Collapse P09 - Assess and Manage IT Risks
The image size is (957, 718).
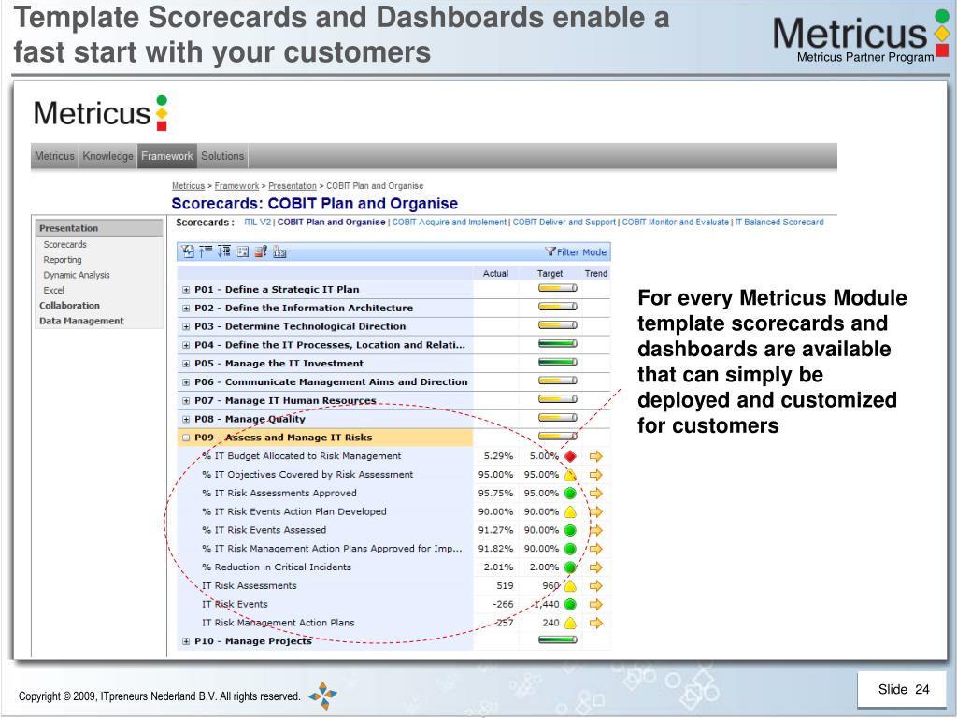pos(186,438)
